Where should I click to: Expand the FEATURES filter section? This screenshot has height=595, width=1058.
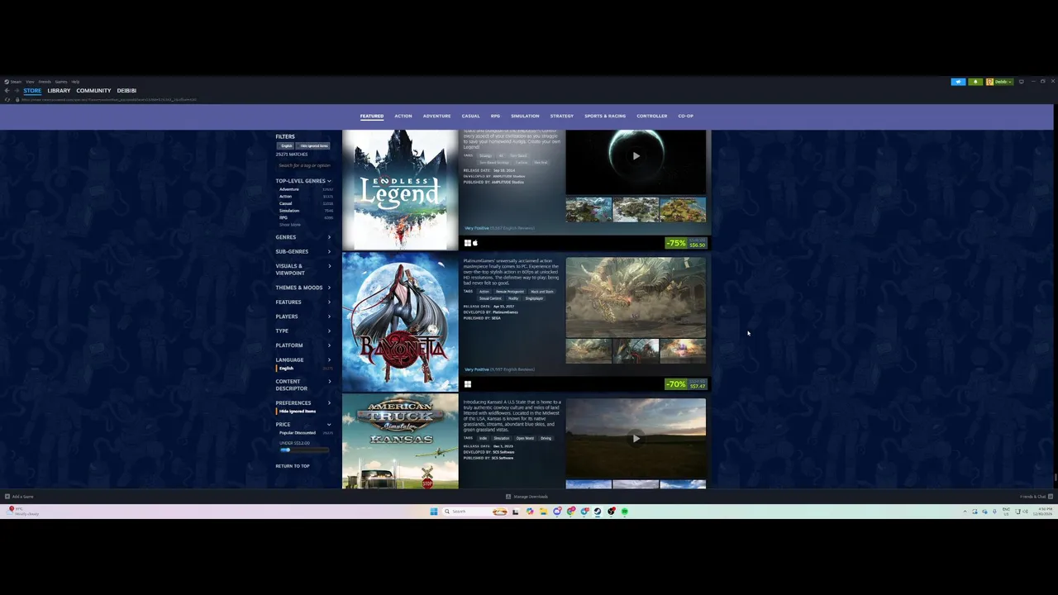(x=303, y=302)
